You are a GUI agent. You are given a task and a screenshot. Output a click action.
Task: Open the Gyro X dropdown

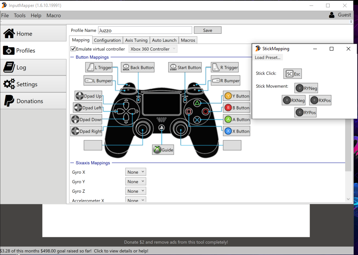(135, 172)
